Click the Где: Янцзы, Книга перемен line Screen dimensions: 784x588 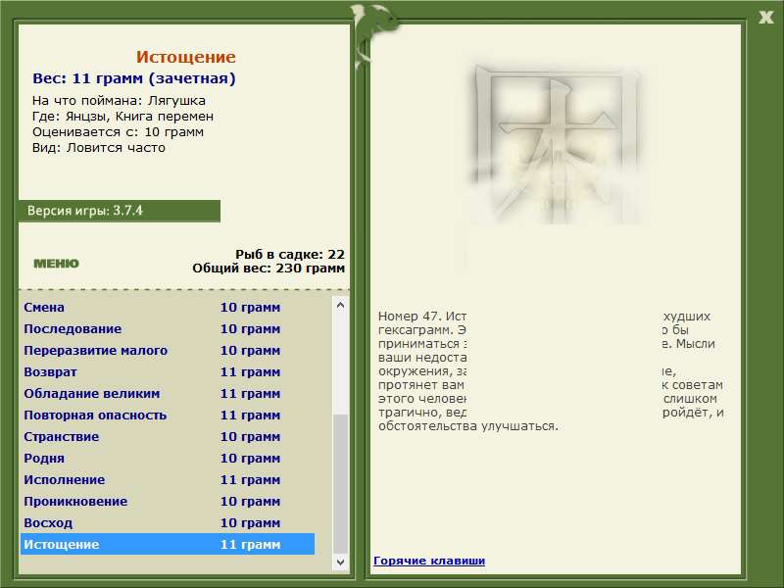pos(123,117)
